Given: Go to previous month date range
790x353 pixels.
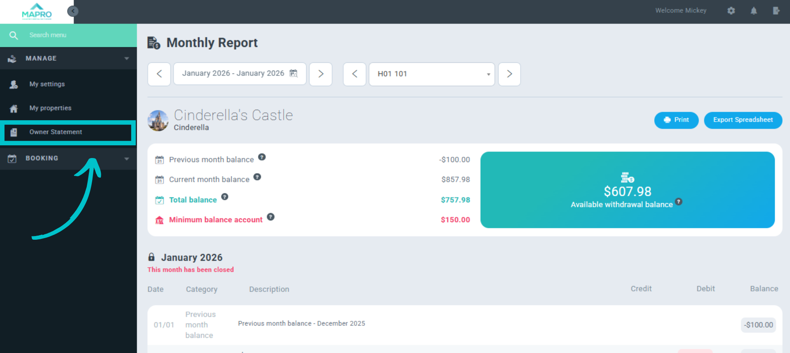Looking at the screenshot, I should tap(159, 74).
